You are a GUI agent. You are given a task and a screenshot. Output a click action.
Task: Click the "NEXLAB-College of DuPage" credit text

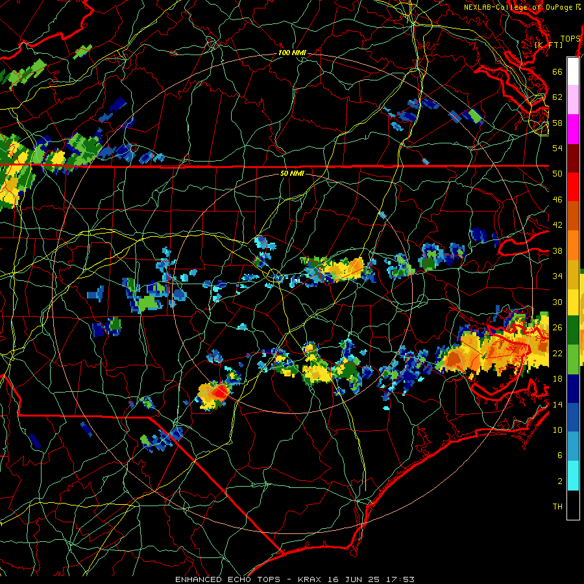coord(518,7)
